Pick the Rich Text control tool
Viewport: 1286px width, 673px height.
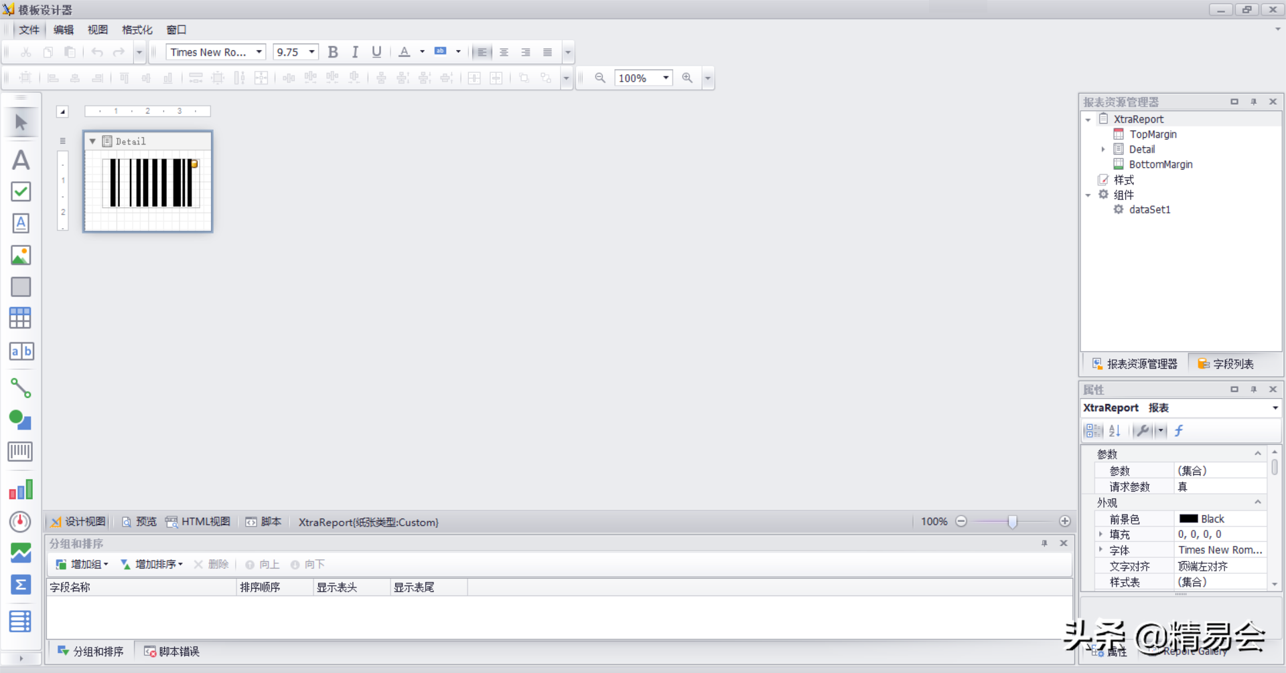point(21,223)
